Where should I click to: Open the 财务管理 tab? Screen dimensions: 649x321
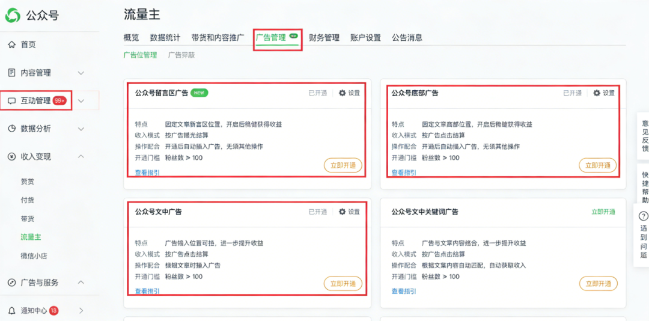(324, 38)
